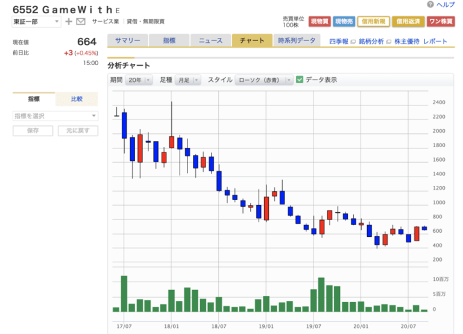Expand the 指標を選択 indicator dropdown

[55, 116]
